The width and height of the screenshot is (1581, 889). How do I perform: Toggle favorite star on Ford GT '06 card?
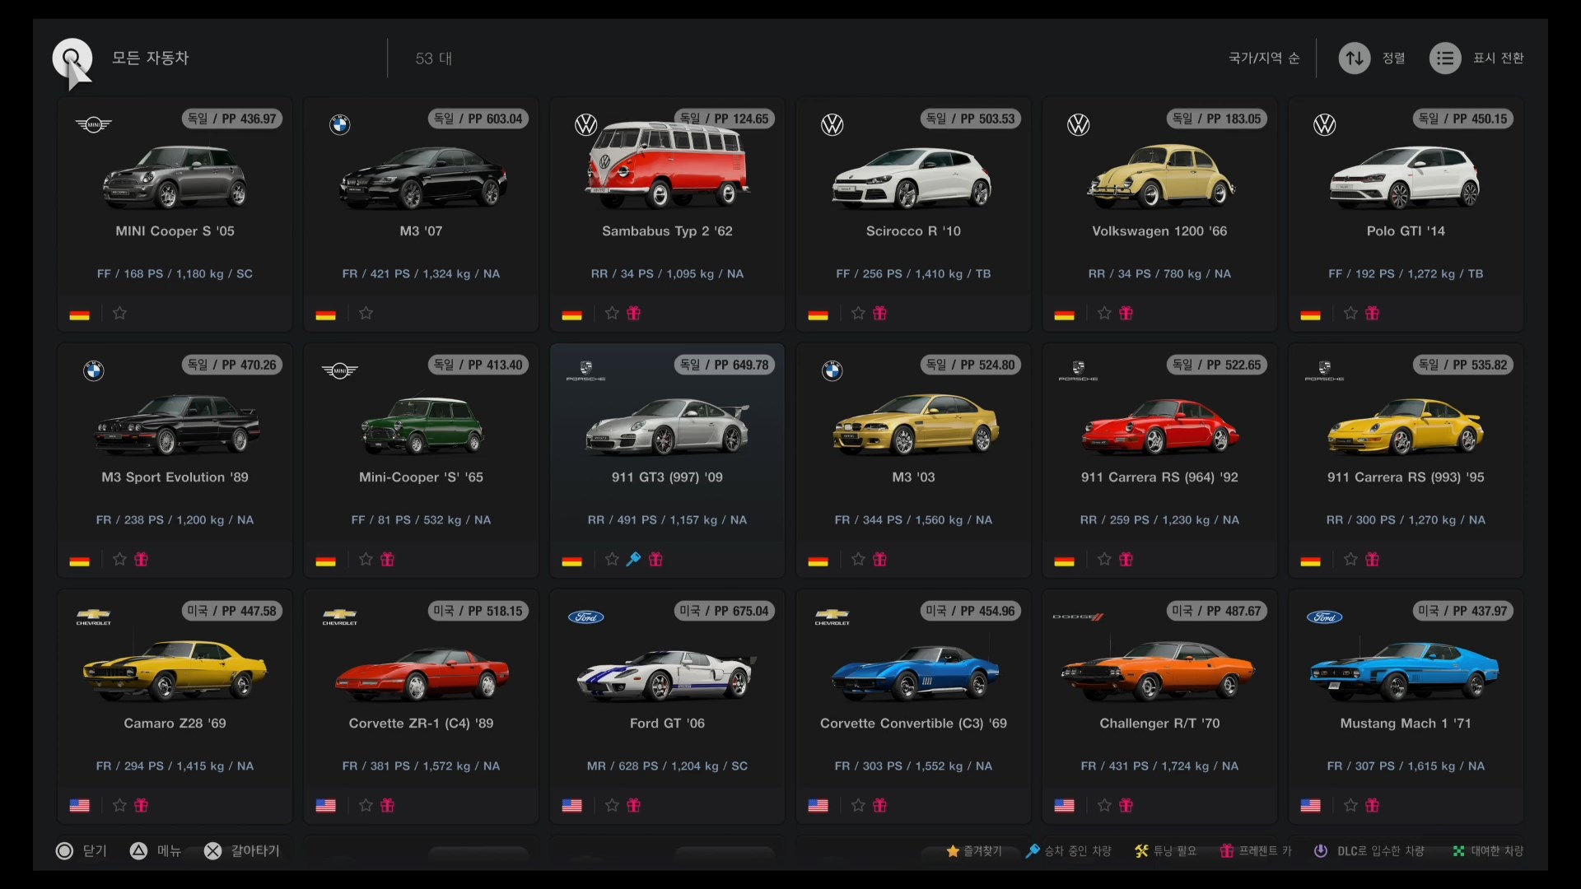point(612,805)
